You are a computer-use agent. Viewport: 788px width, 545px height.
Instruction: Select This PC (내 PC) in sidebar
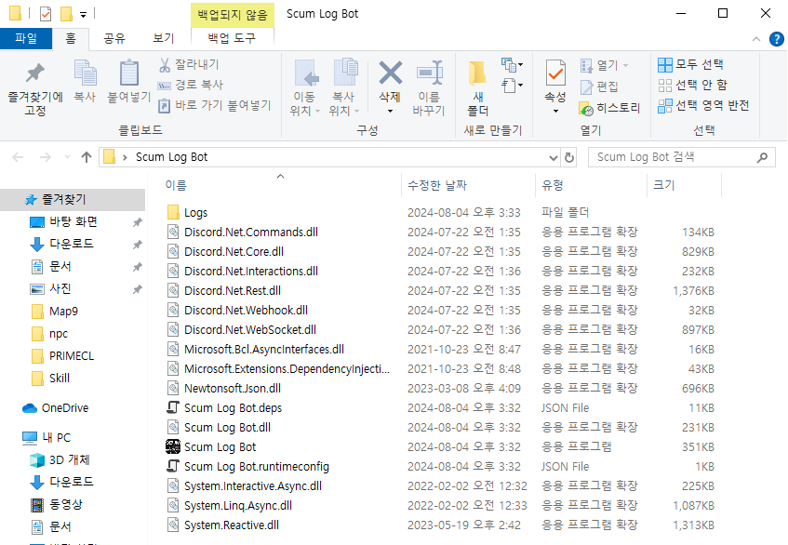[56, 437]
